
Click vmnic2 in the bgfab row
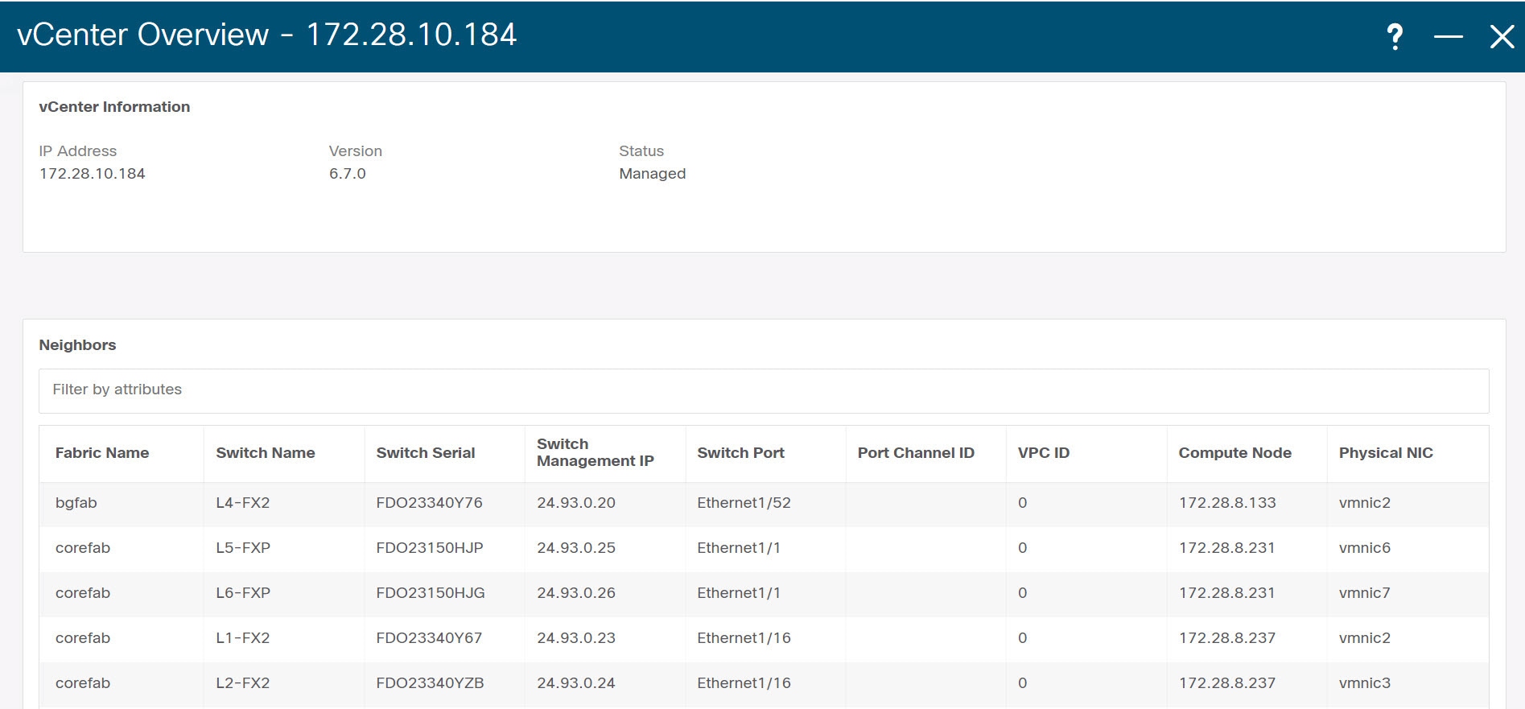(x=1365, y=503)
